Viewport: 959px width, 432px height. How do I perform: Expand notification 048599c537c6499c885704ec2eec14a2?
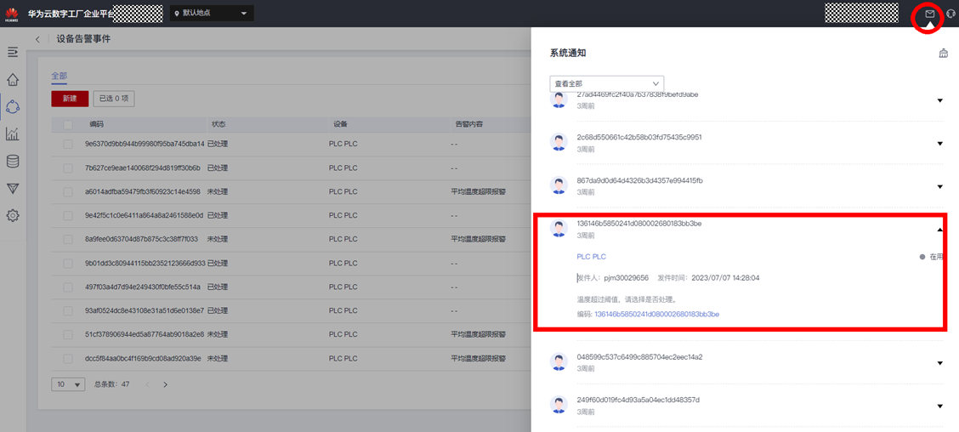pos(940,363)
